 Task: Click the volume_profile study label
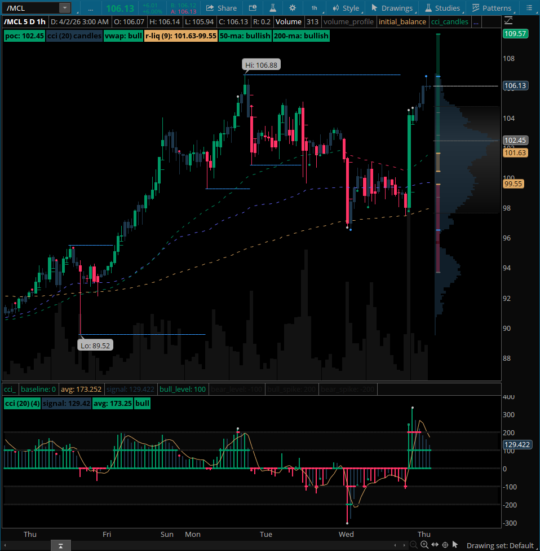[348, 22]
